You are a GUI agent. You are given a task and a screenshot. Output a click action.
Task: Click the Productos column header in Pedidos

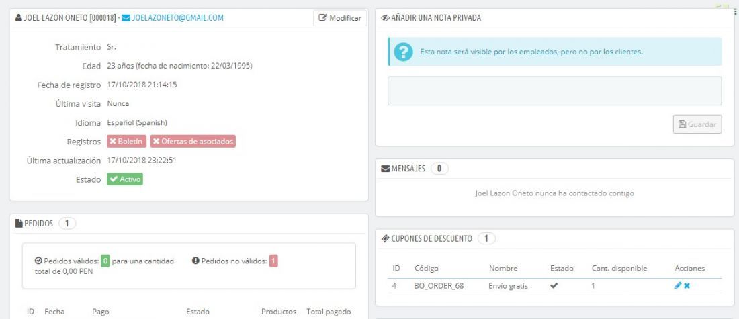(x=279, y=312)
